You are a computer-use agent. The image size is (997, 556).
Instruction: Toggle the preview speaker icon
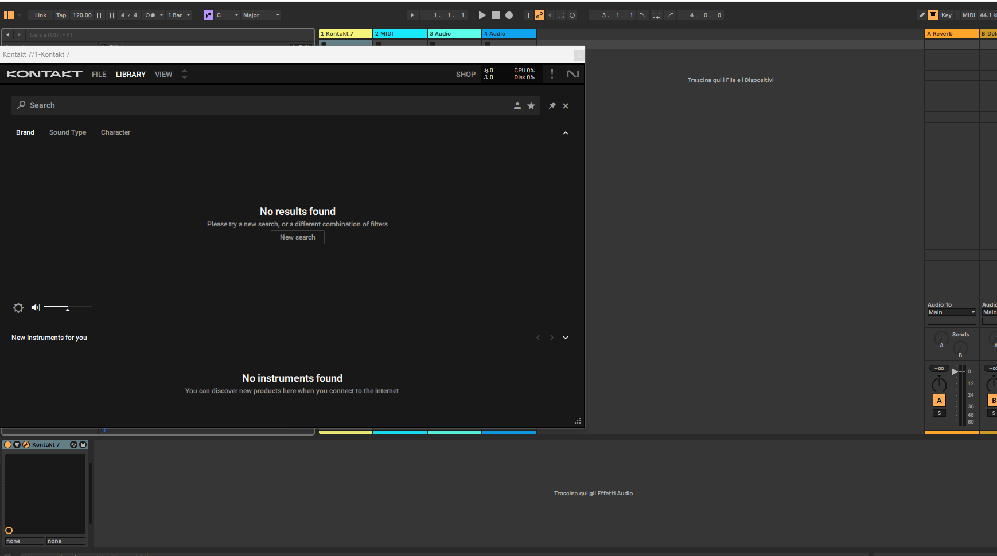click(36, 307)
